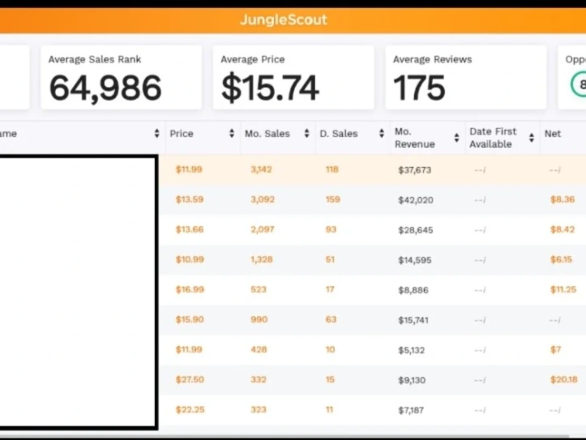This screenshot has height=440, width=586.
Task: Click price $22.25
Action: (190, 409)
